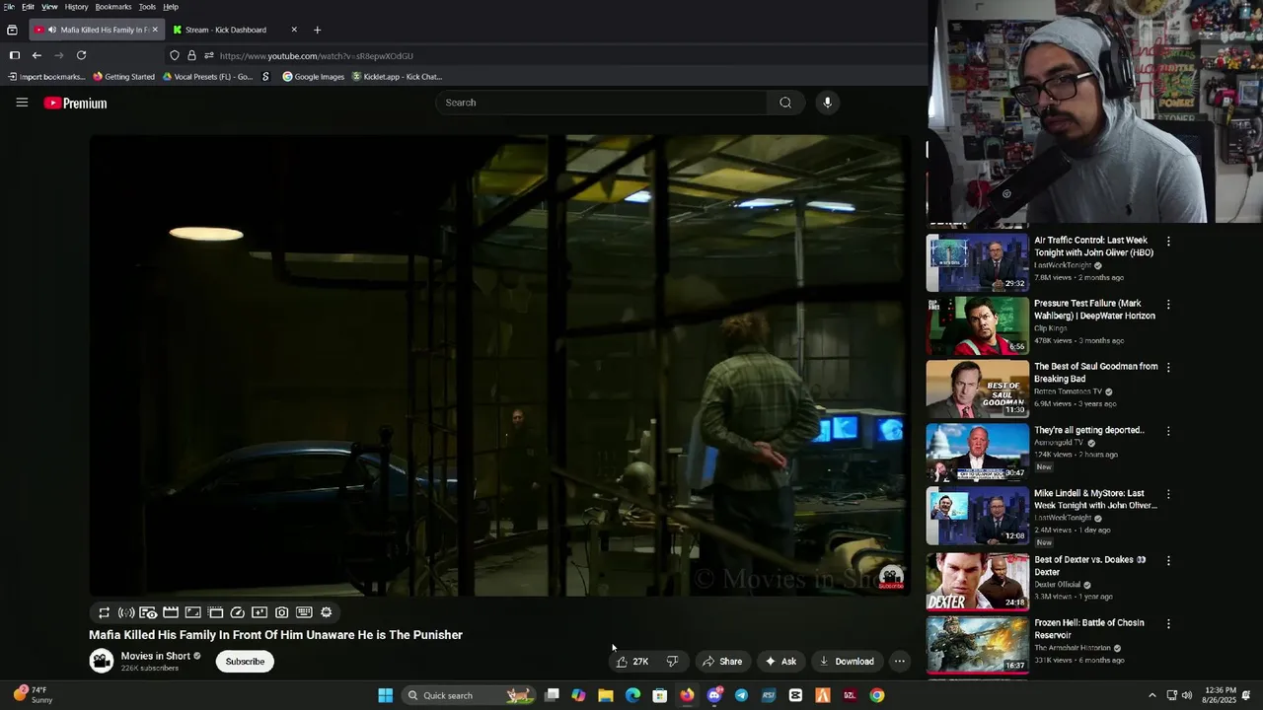Open a new browser tab

coord(317,30)
